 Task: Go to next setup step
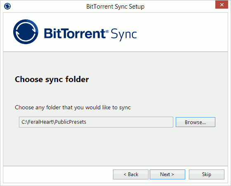click(167, 174)
